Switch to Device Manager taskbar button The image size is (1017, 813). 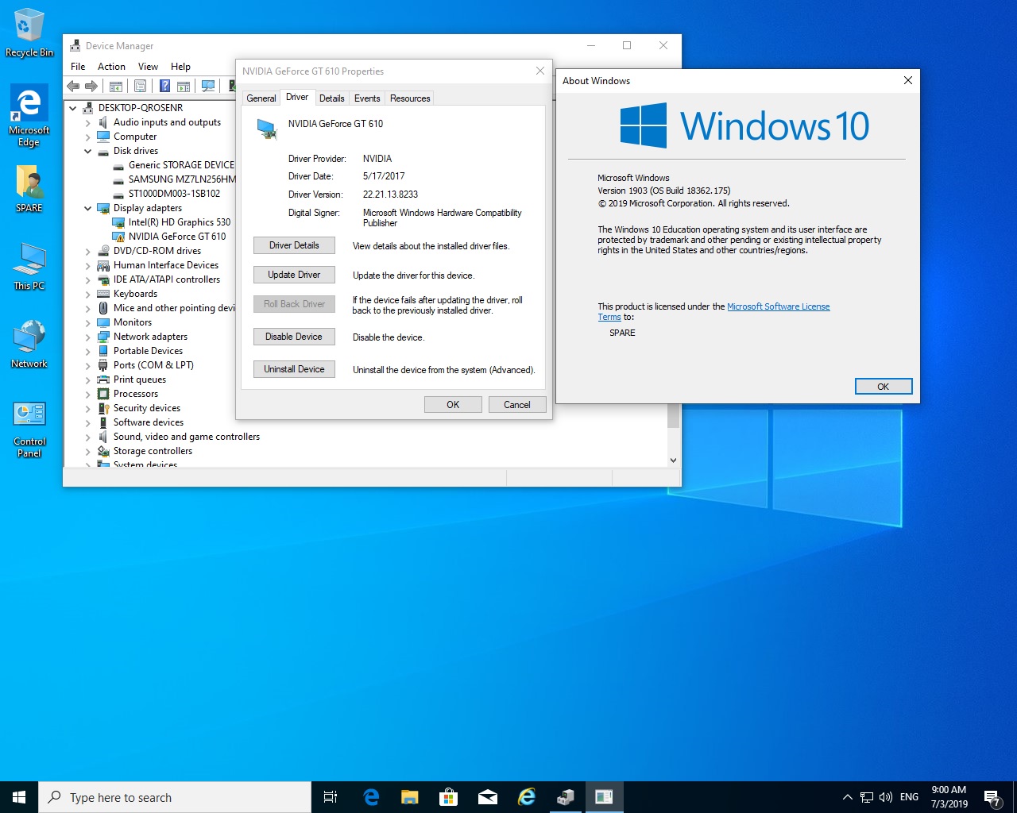[x=565, y=797]
